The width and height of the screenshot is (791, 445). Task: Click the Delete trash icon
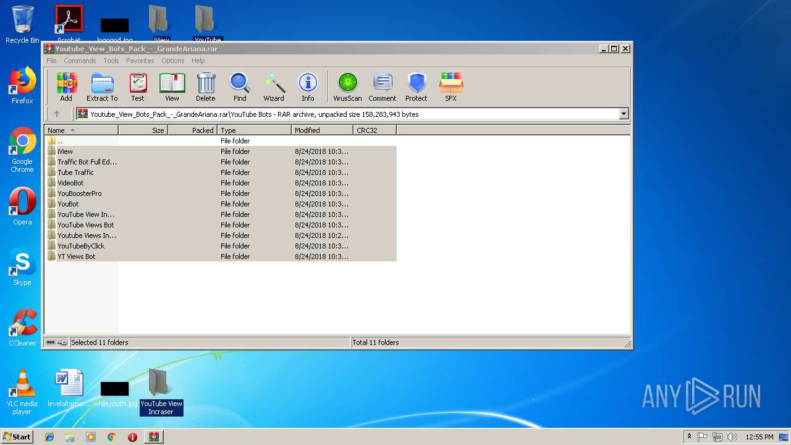pyautogui.click(x=206, y=87)
